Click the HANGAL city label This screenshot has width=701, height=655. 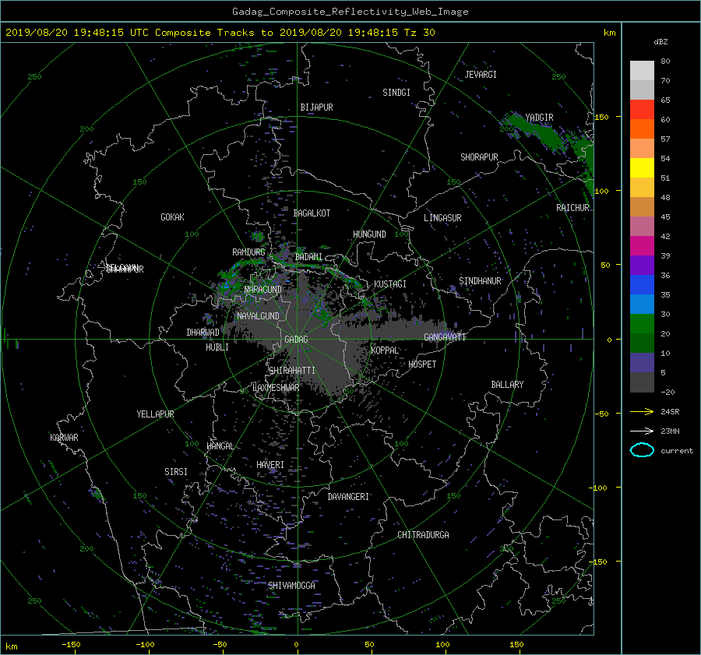click(220, 446)
